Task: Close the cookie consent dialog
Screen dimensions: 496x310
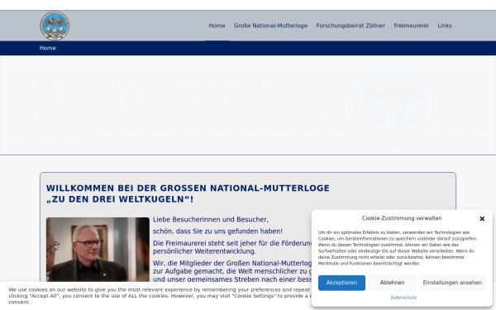Action: (482, 218)
